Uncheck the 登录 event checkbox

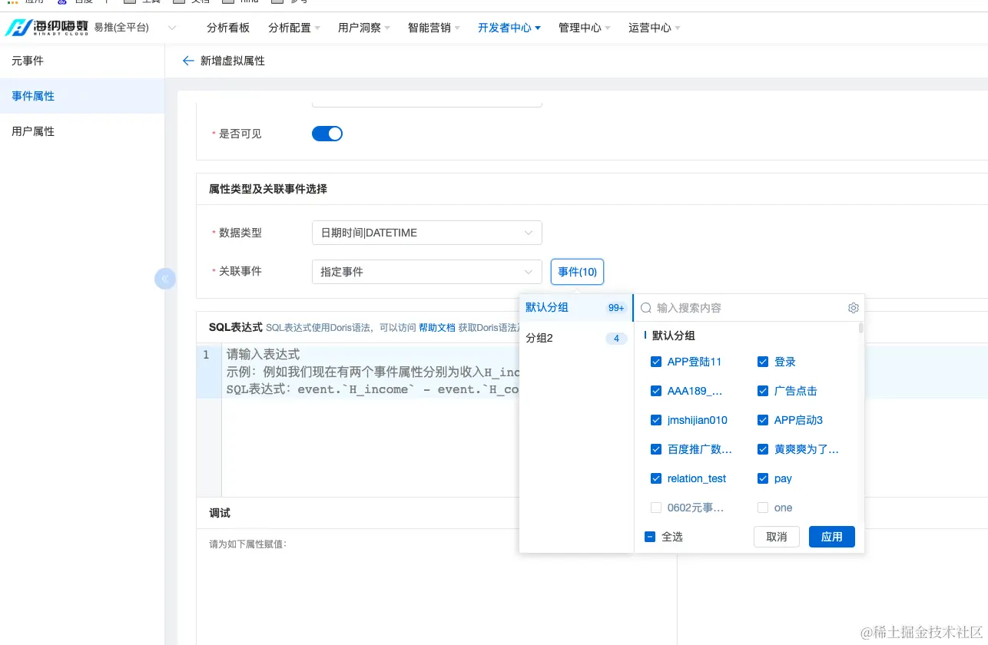[x=763, y=362]
